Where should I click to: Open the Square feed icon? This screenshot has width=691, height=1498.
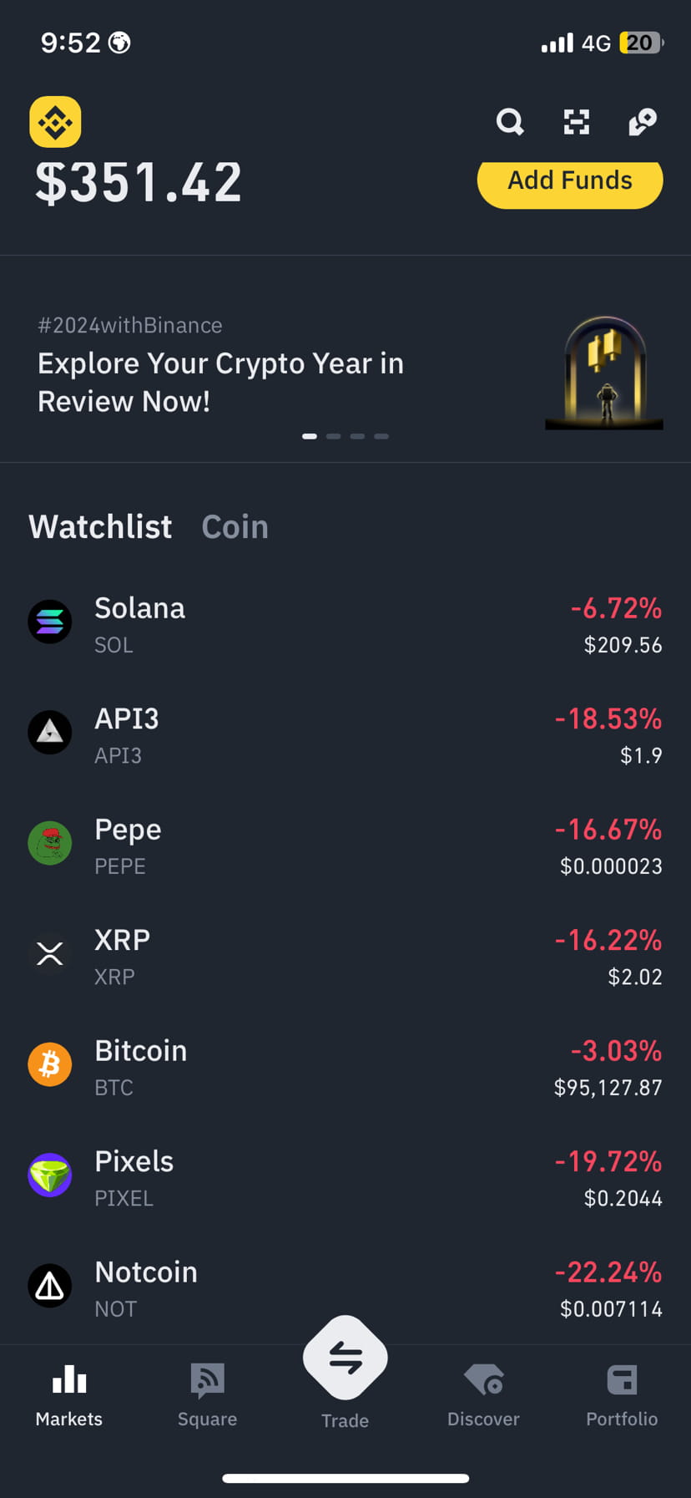tap(207, 1380)
